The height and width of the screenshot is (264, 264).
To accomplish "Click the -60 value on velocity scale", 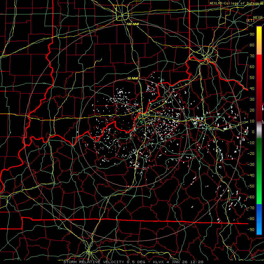I will tap(251, 197).
